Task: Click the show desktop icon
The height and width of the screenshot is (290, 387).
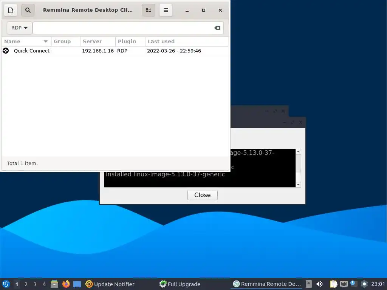Action: pos(77,284)
